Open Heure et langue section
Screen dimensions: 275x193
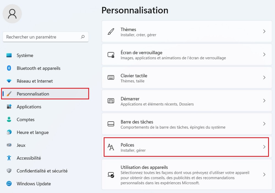coord(32,132)
